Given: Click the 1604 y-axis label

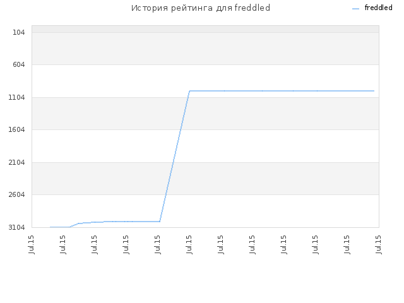Looking at the screenshot, I should (x=17, y=129).
